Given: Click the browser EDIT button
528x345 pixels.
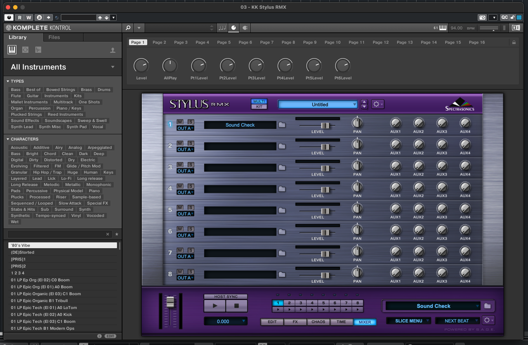Looking at the screenshot, I should 110,336.
